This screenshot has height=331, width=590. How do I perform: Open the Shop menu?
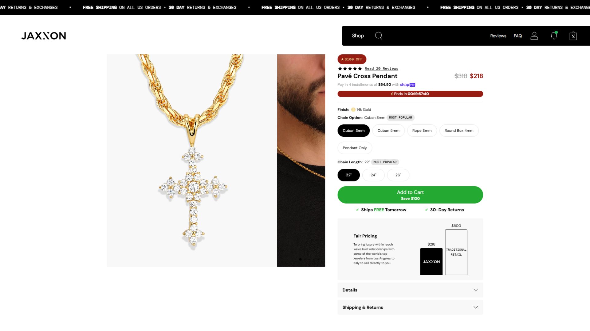point(358,36)
